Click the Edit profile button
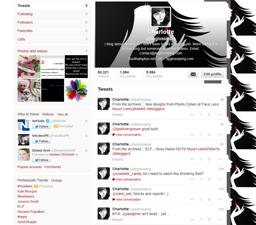 point(212,74)
